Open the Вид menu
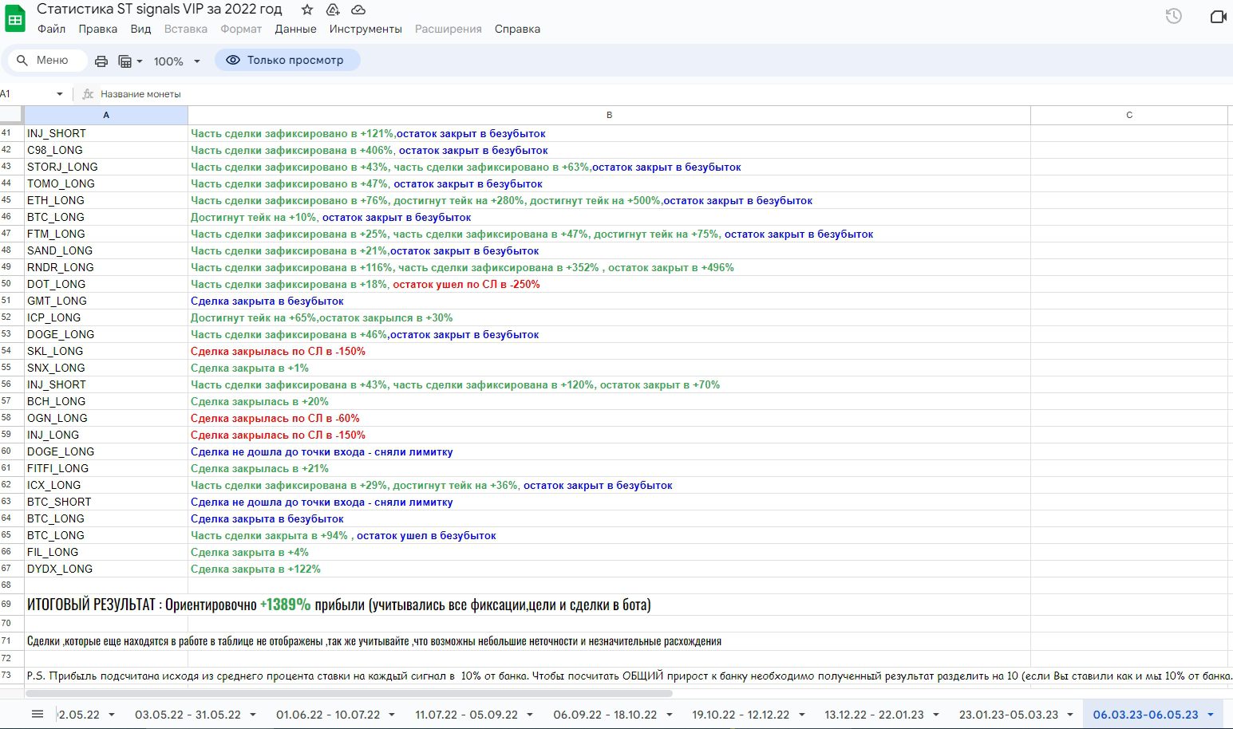 (x=140, y=29)
